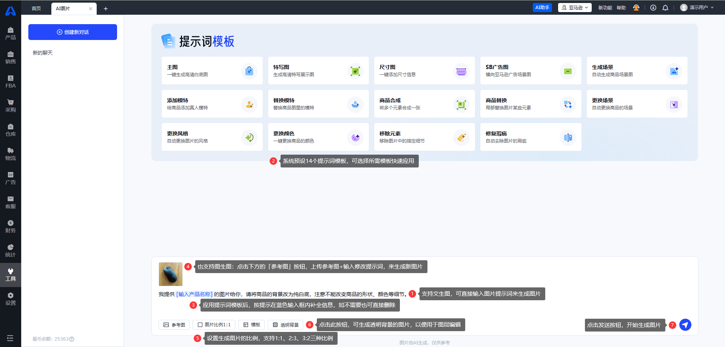Click the [输入产品名称] input placeholder
The height and width of the screenshot is (347, 725).
click(194, 294)
